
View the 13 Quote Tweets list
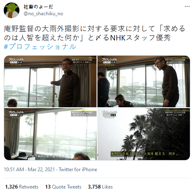coord(63,187)
